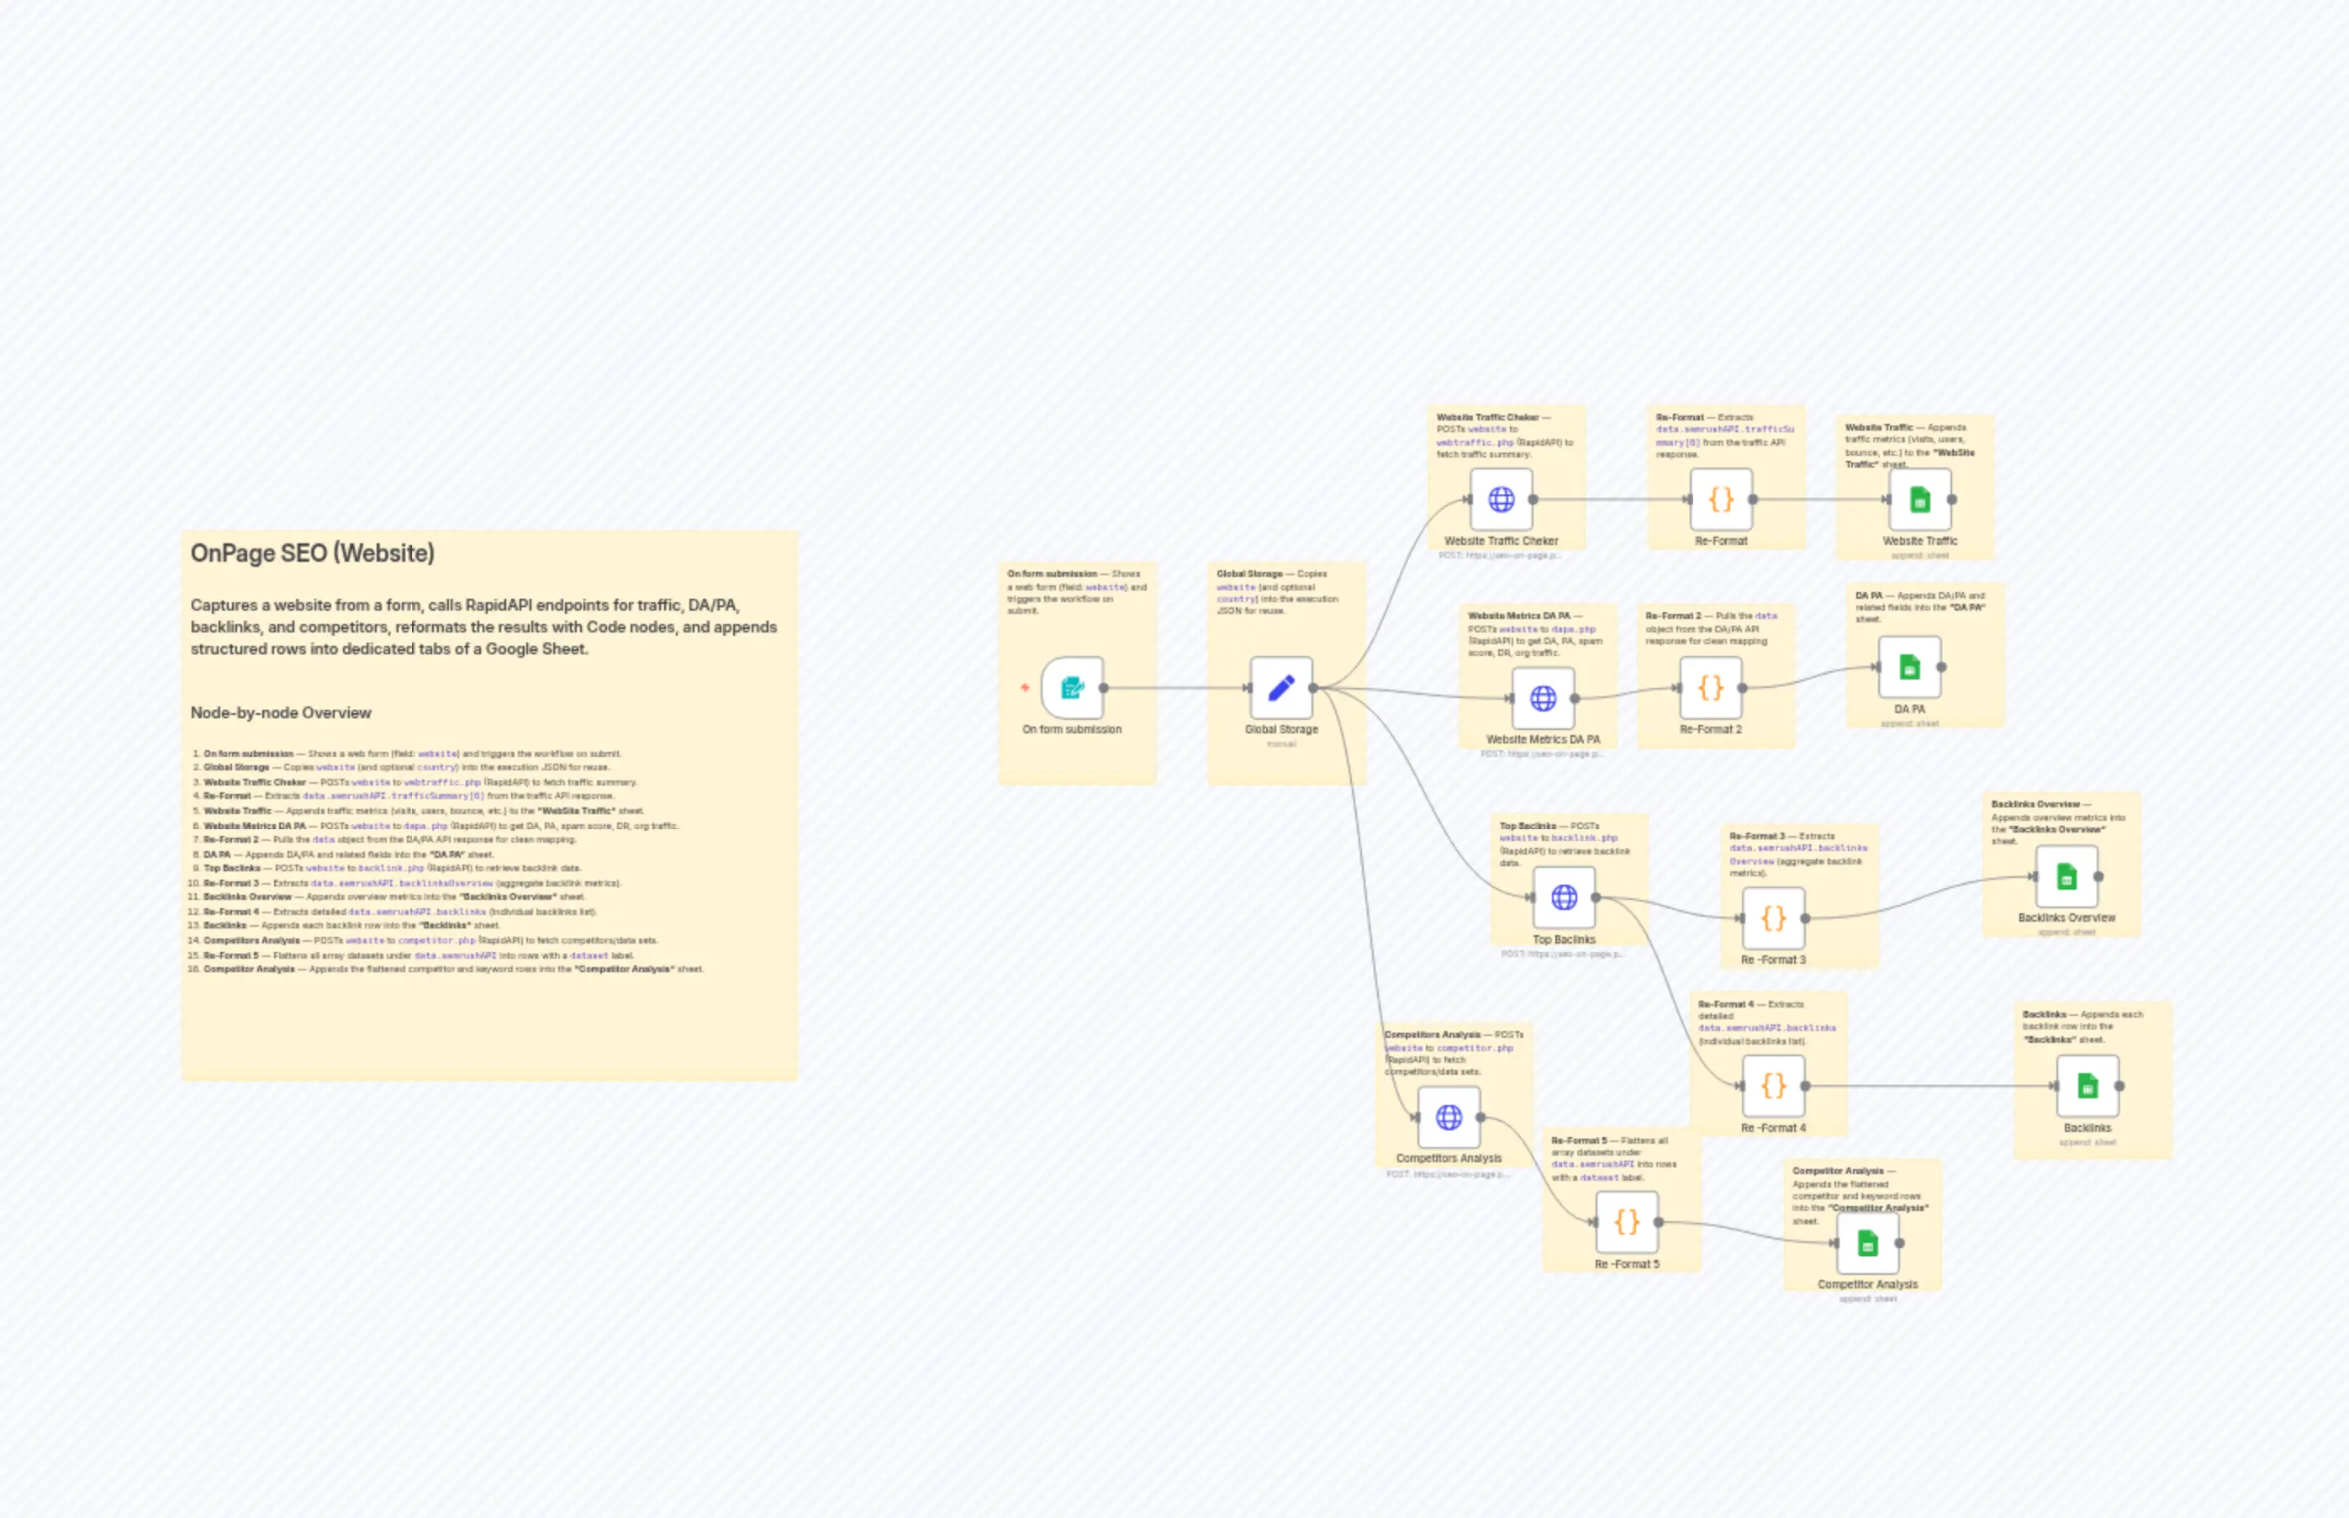Select the OnPage SEO description sticky note

489,803
